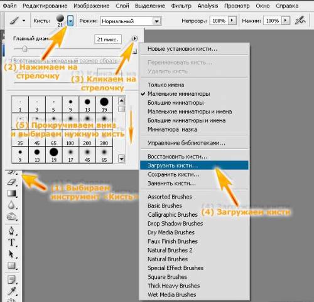Click the Brush tool preset icon
Screen dimensions: 314x302
14,21
